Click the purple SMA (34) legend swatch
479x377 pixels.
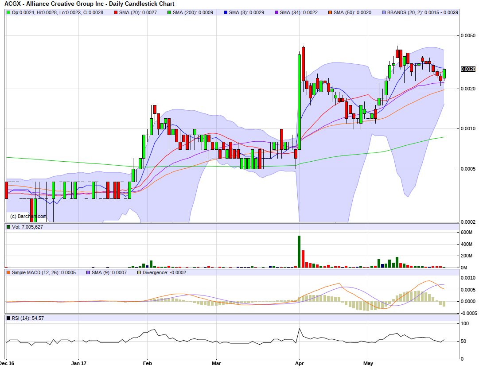(276, 12)
